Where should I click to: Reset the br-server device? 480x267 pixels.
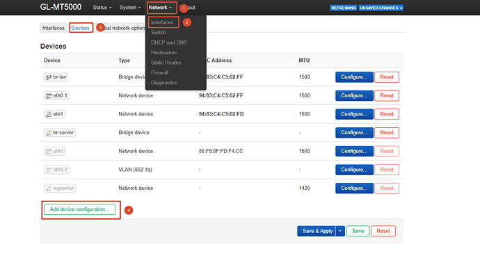click(387, 133)
